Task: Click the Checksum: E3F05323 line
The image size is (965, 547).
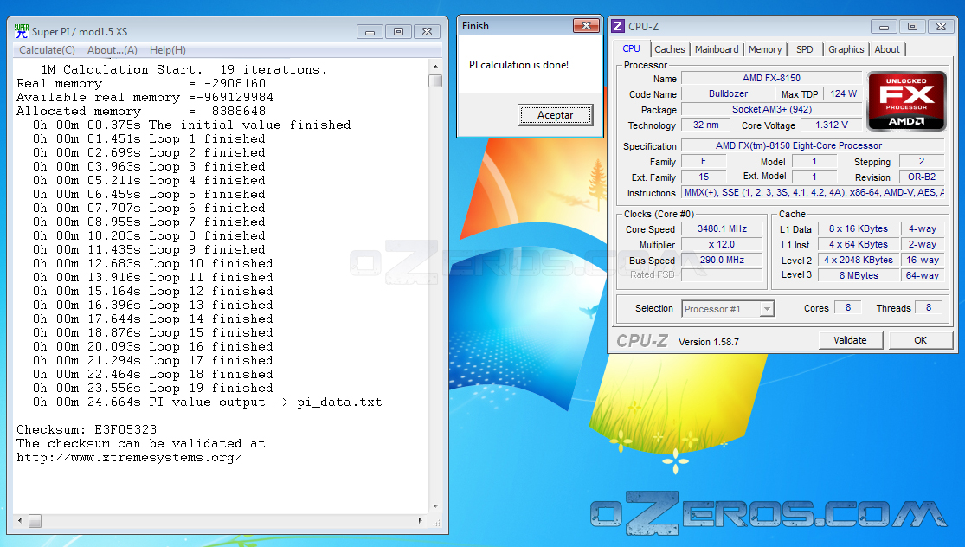Action: pos(87,429)
